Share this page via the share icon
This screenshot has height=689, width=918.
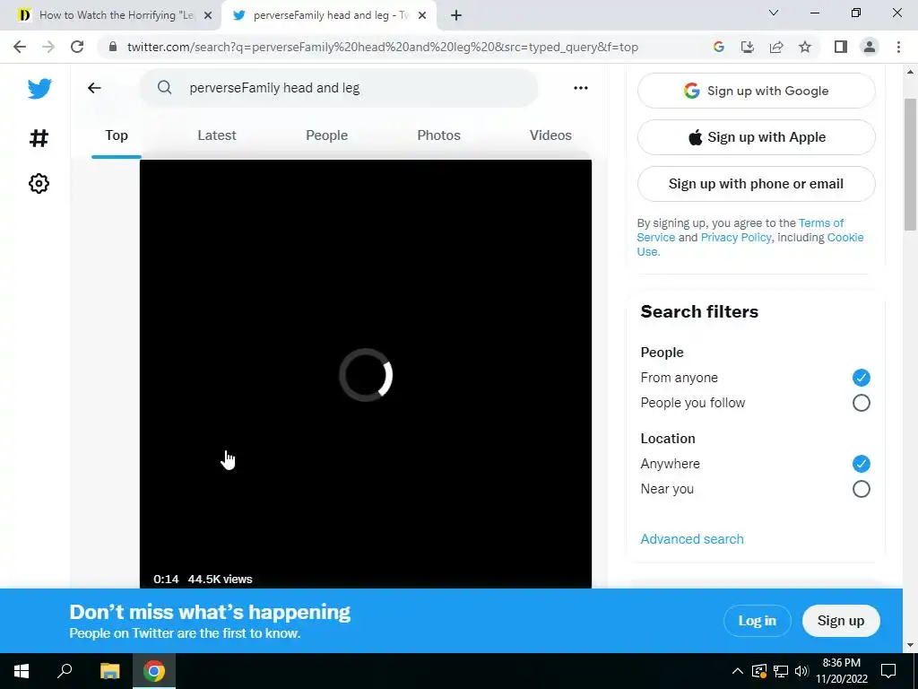tap(776, 47)
